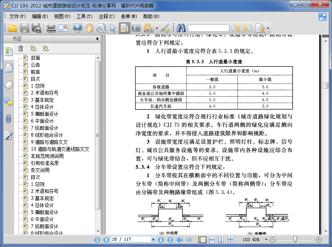Screen dimensions: 332x247
Task: Print the document with the printer icon
Action: [51, 28]
